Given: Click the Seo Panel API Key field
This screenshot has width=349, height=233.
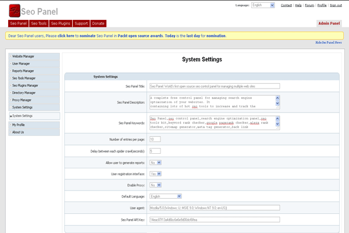Looking at the screenshot, I should coord(215,220).
